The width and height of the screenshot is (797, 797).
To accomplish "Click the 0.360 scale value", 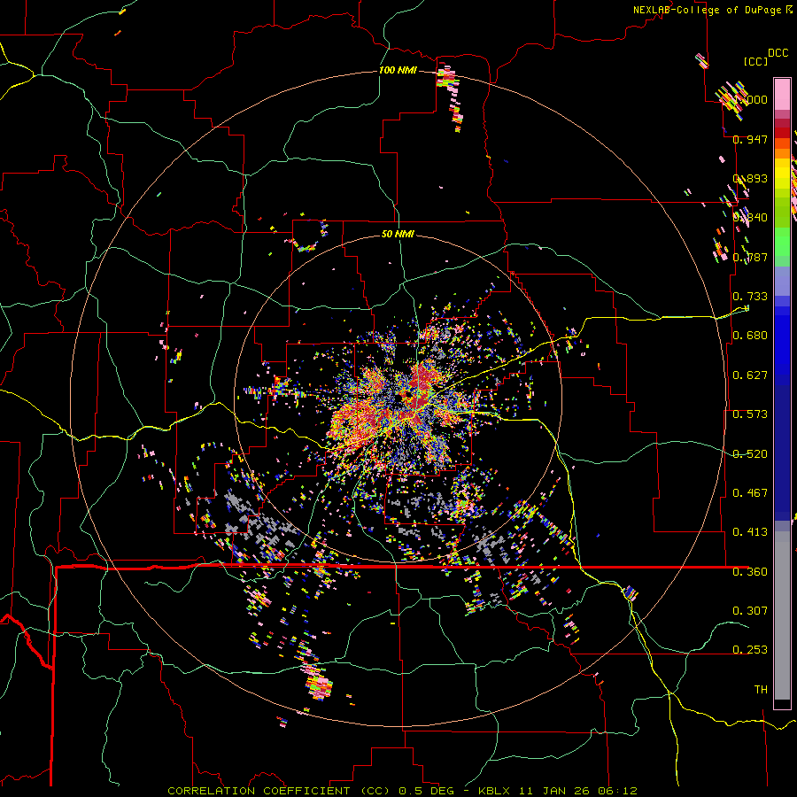I will tap(750, 572).
